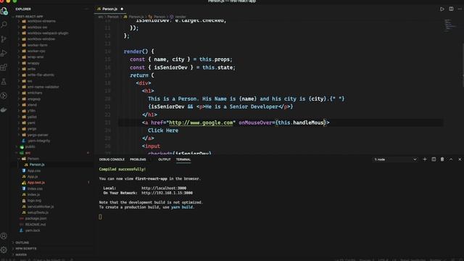Open the .yarn-integrity file
The height and width of the screenshot is (261, 464).
38,141
